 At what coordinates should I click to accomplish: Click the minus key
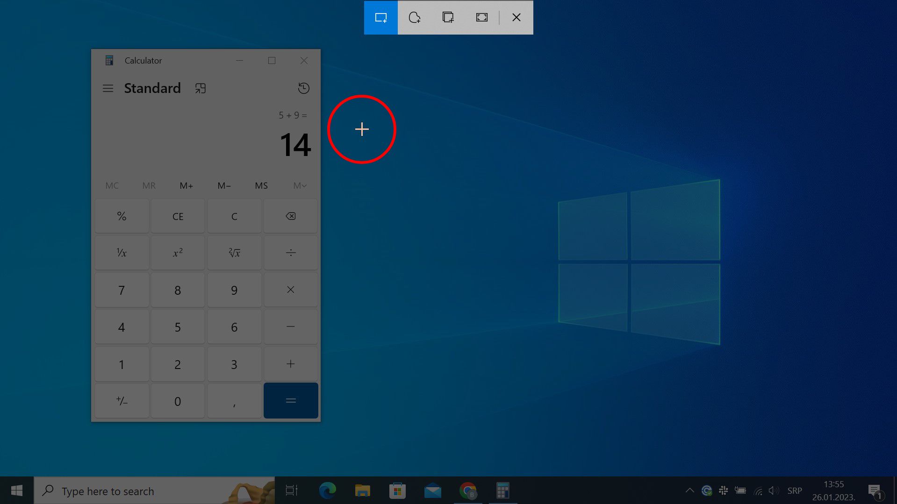[291, 327]
